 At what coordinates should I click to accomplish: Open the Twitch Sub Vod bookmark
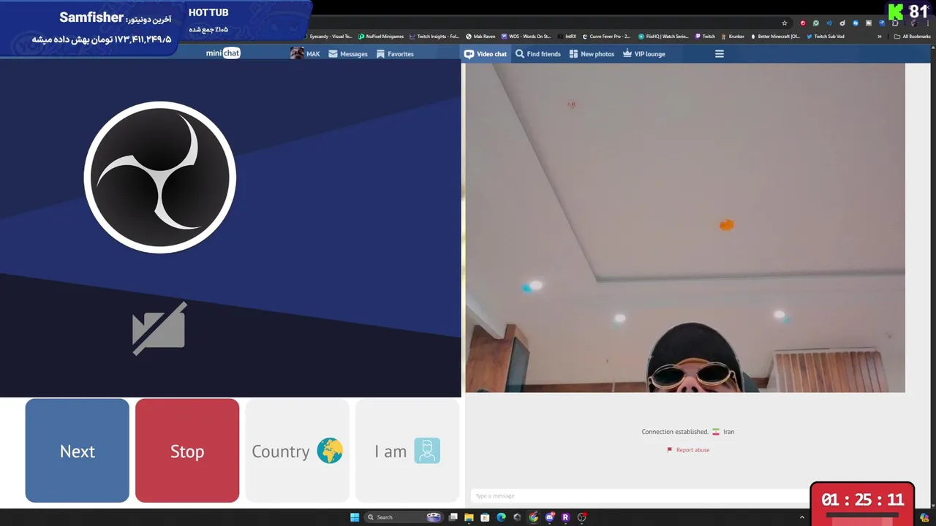point(825,37)
